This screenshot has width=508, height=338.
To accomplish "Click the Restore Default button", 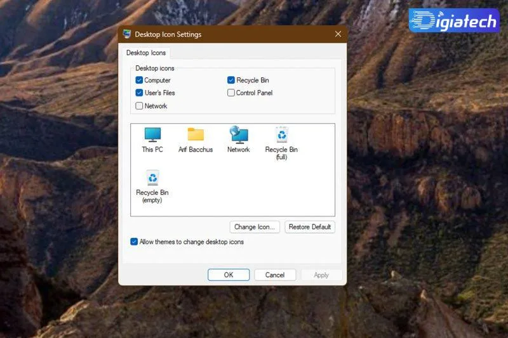I will (310, 227).
